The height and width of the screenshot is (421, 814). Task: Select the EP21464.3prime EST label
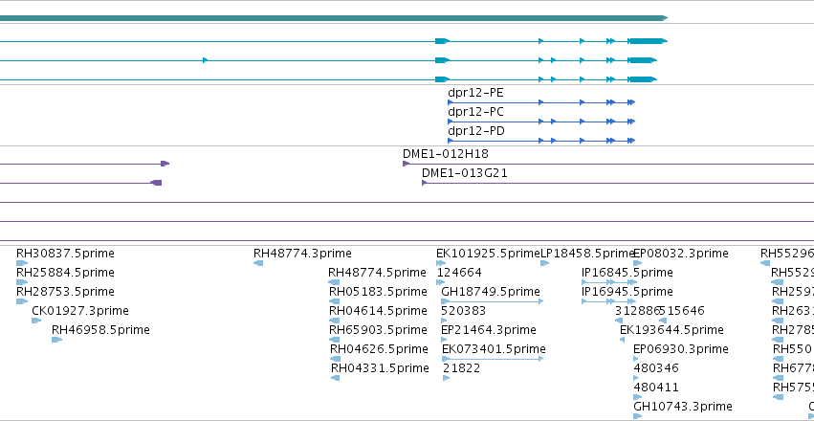[x=489, y=330]
